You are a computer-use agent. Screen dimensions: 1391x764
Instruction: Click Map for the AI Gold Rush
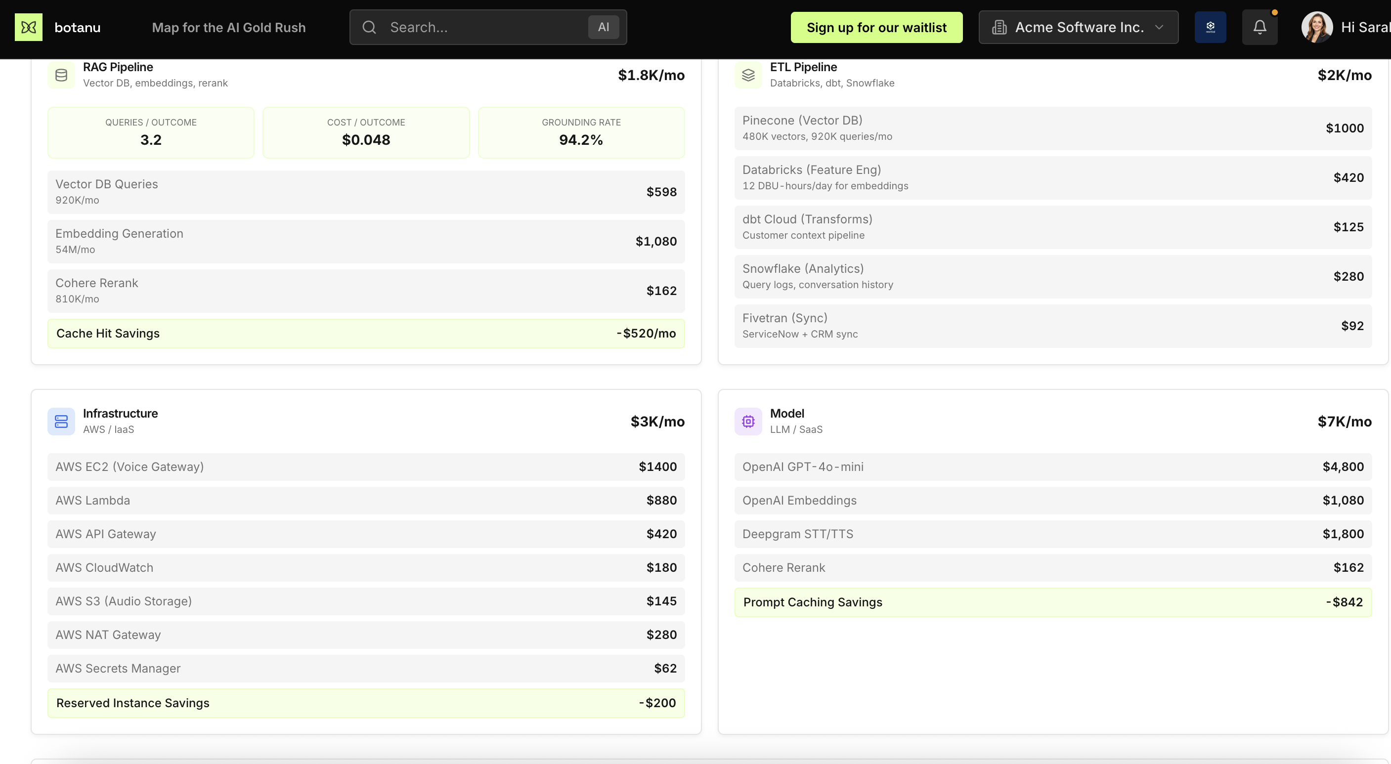(229, 27)
